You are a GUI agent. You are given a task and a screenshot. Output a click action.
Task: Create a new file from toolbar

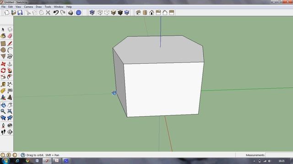click(7, 12)
